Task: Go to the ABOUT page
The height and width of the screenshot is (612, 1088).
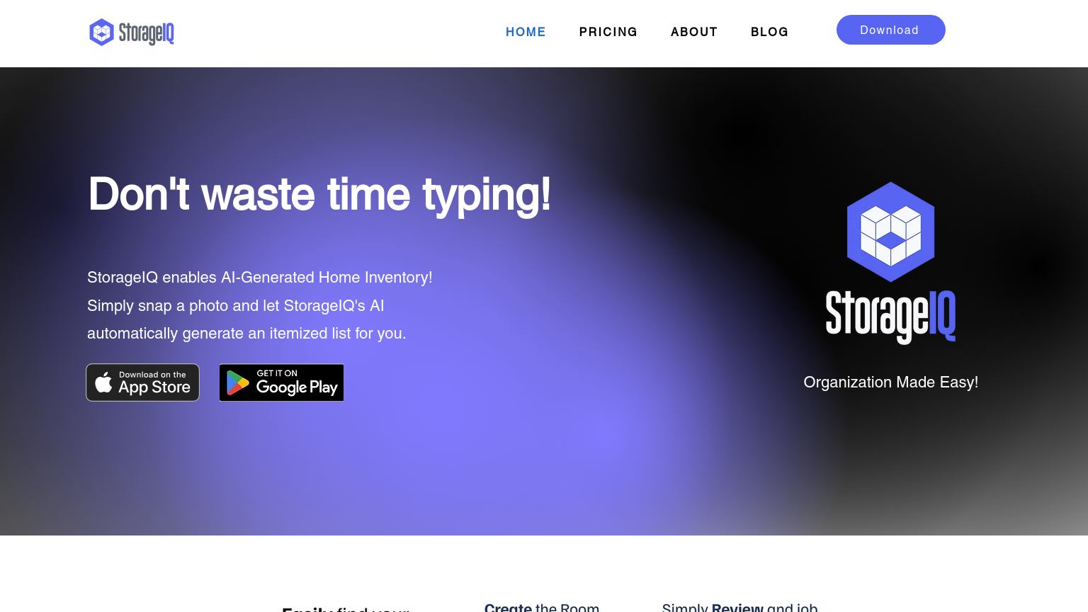Action: coord(694,32)
